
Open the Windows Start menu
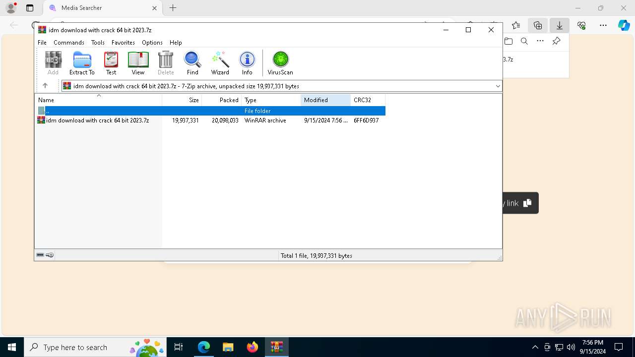(x=12, y=347)
